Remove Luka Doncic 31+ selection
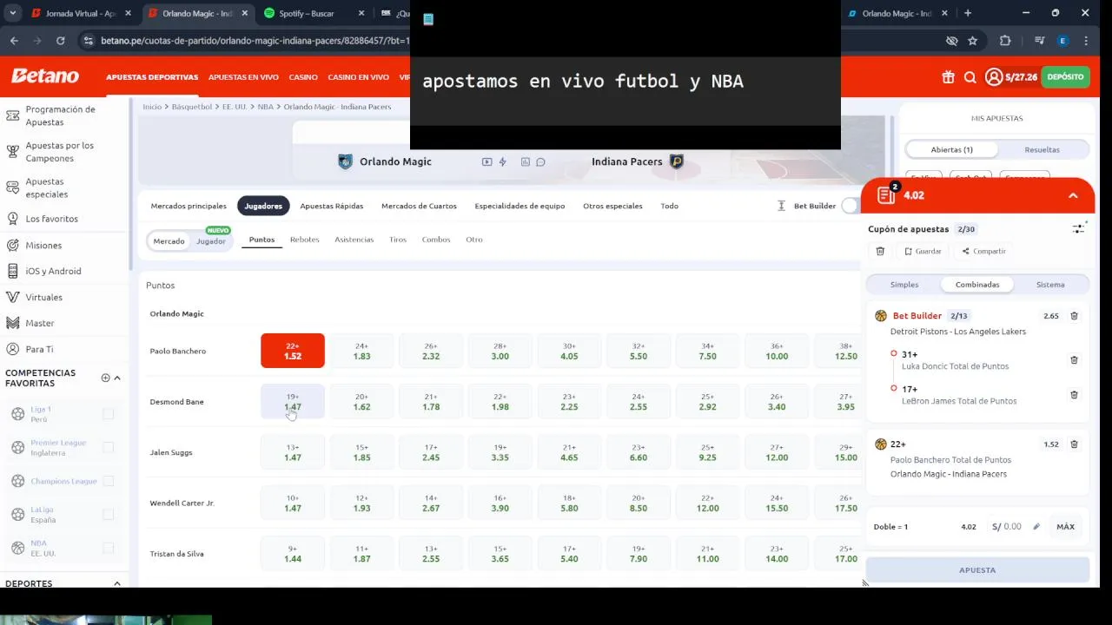This screenshot has width=1112, height=625. pos(1074,359)
